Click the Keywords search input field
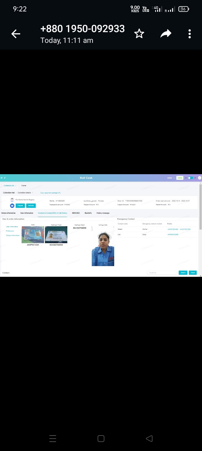 [162, 273]
